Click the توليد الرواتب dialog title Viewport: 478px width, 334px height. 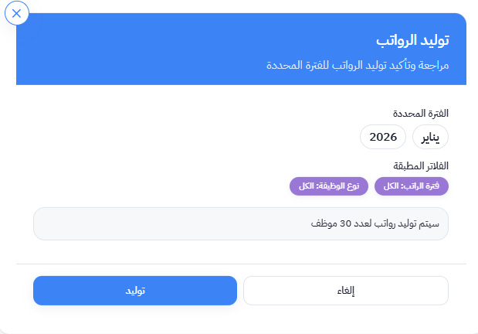[x=413, y=39]
